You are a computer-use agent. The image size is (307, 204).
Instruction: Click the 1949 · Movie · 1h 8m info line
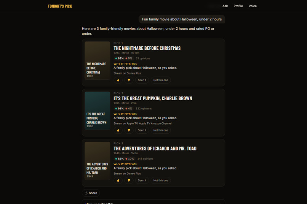tap(126, 153)
